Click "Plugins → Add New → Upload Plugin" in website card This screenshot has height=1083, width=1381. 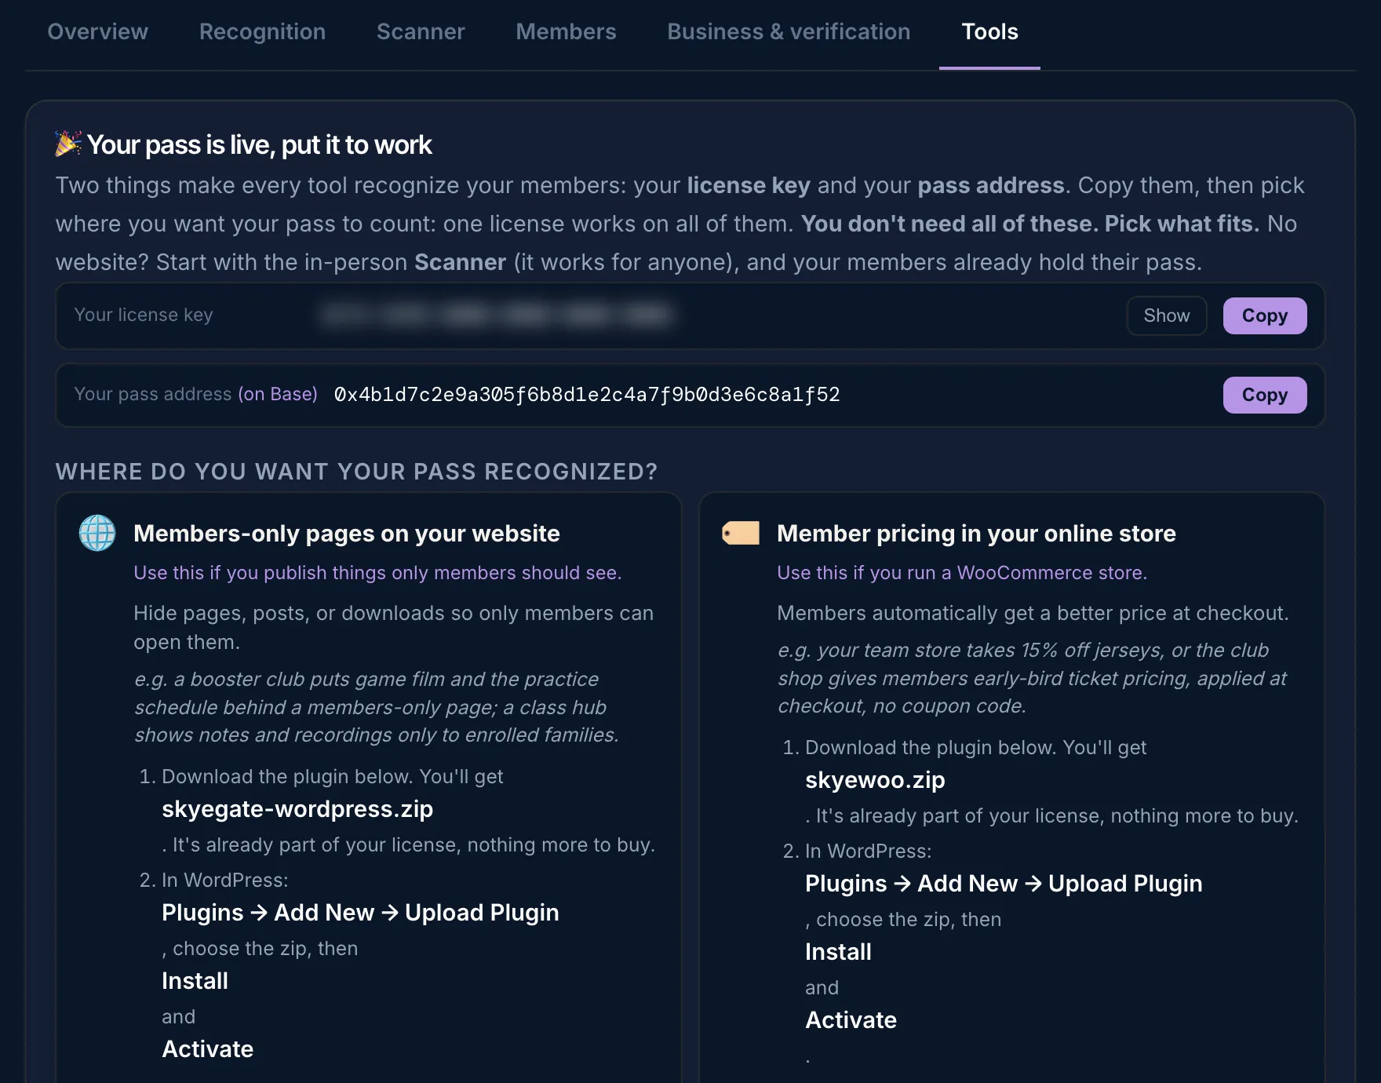pos(360,913)
